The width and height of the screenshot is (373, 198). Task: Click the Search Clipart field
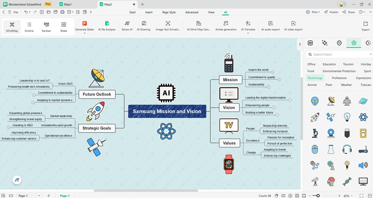(x=339, y=55)
